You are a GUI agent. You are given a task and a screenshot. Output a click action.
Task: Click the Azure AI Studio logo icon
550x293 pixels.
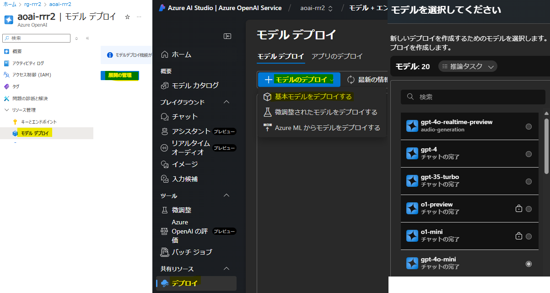(x=162, y=8)
